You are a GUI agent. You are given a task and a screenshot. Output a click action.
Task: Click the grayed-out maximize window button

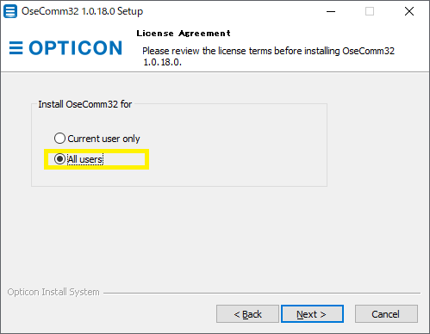pyautogui.click(x=370, y=11)
